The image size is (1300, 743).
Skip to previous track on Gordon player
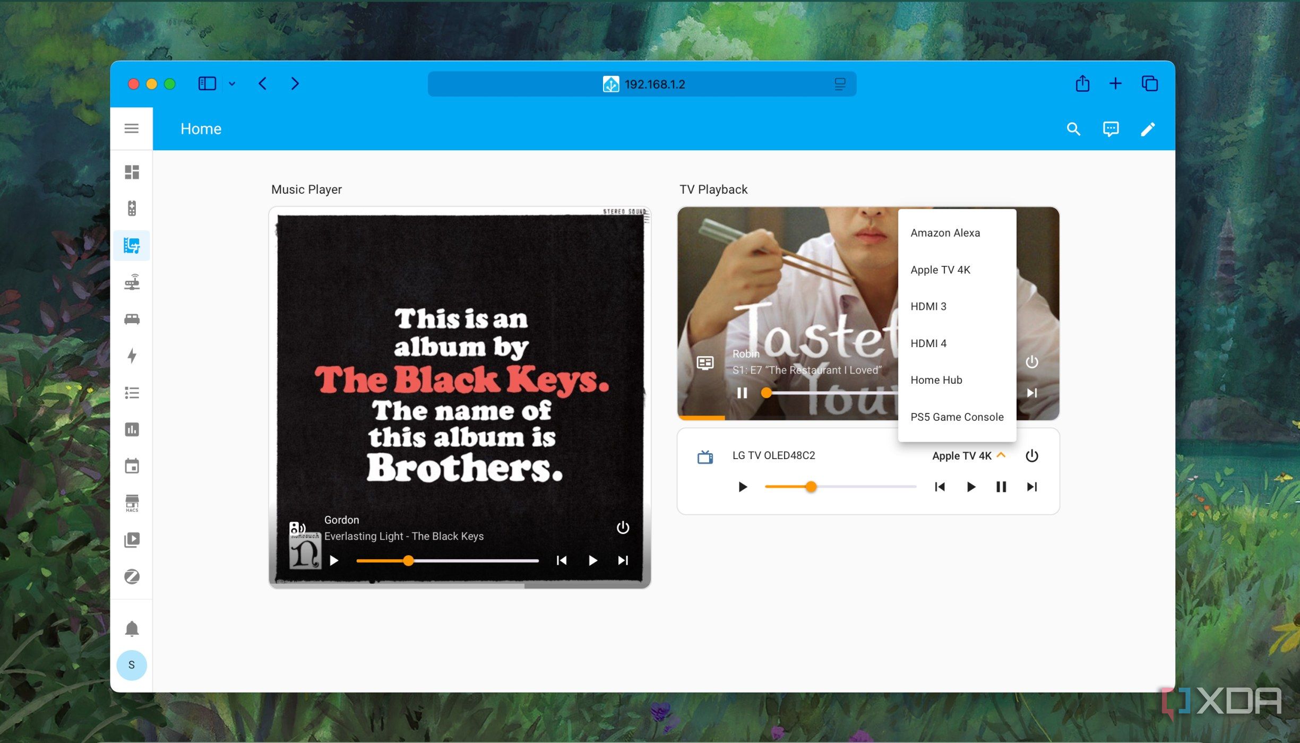tap(561, 560)
